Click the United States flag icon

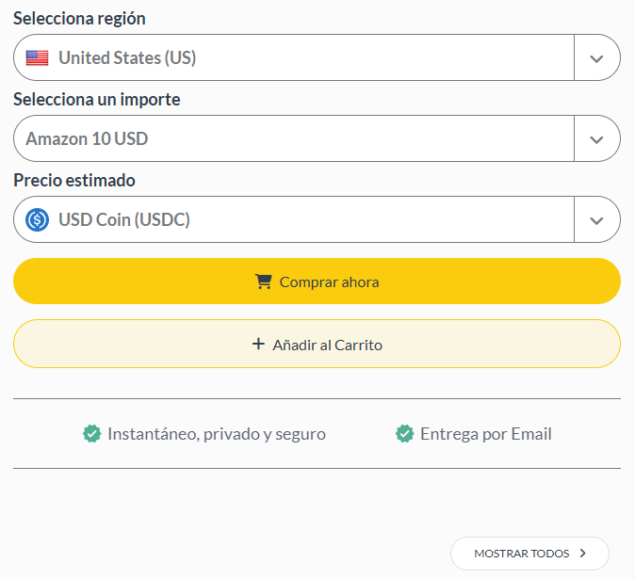coord(38,57)
